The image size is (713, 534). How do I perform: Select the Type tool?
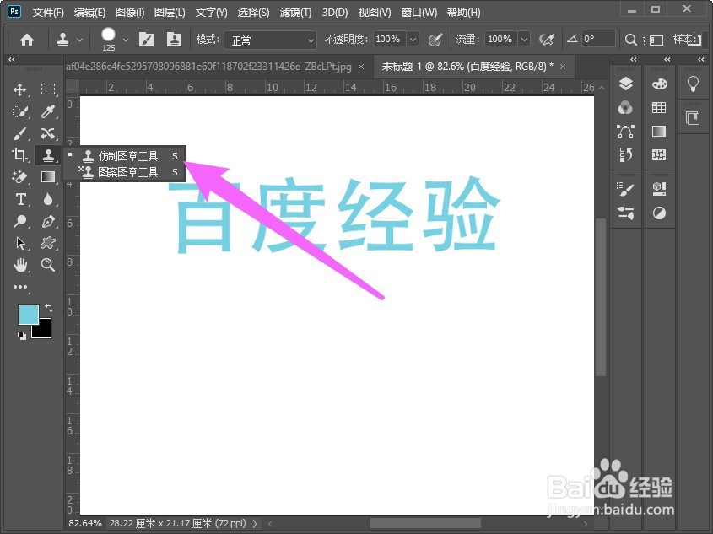[x=20, y=199]
